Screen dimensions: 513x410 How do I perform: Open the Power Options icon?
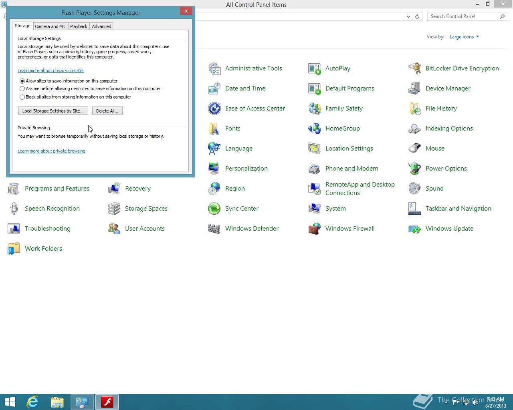(415, 169)
